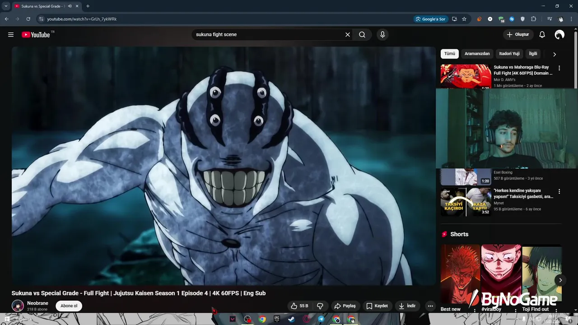This screenshot has height=325, width=578.
Task: Click Google'a Sor in address bar
Action: pyautogui.click(x=431, y=19)
